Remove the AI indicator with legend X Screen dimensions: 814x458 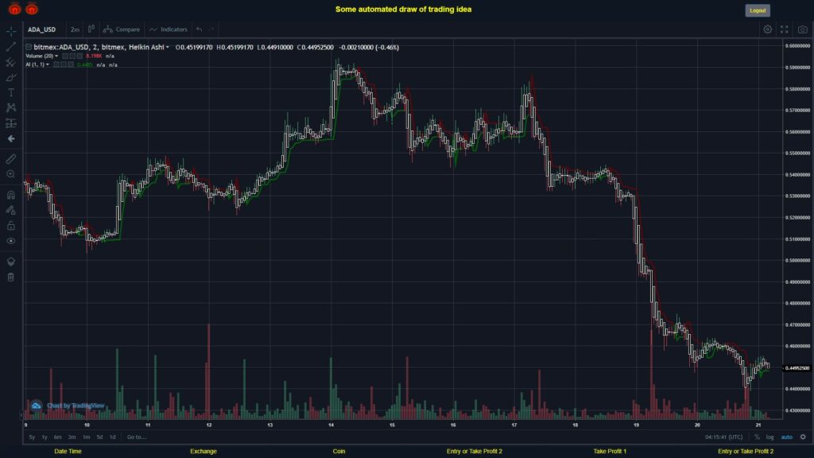[x=71, y=65]
